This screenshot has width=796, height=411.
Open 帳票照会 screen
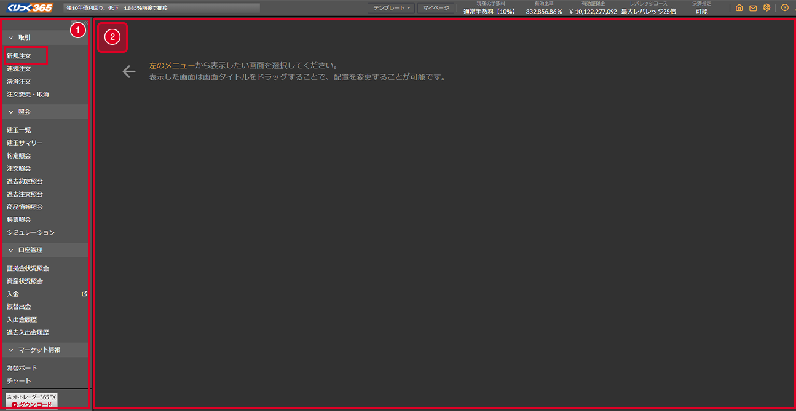pos(19,220)
